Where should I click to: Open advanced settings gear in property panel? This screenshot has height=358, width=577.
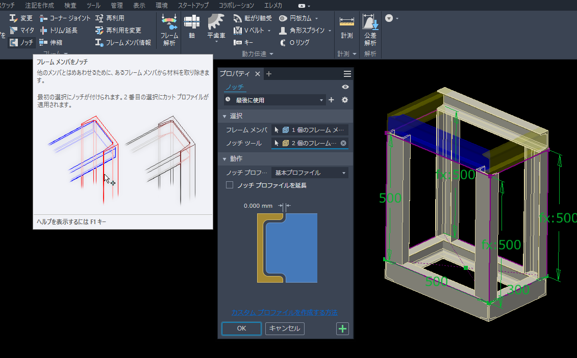[x=345, y=100]
